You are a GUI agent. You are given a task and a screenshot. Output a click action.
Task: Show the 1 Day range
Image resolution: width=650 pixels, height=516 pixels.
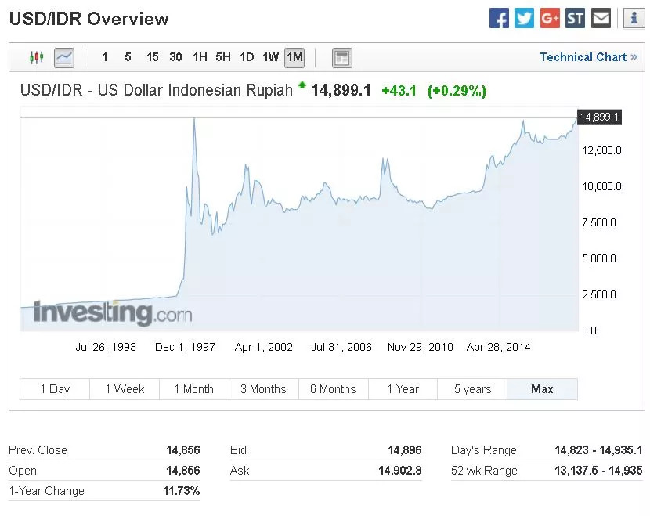tap(55, 389)
